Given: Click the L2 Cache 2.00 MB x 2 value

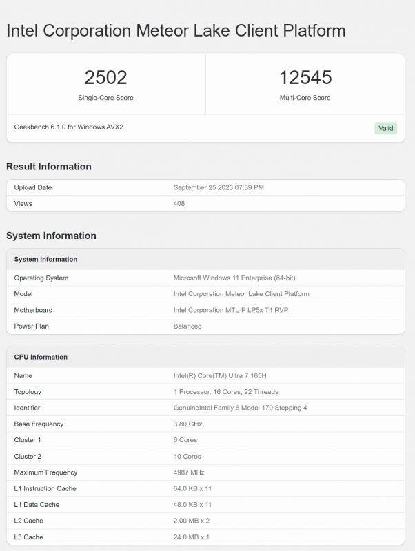Looking at the screenshot, I should click(192, 521).
